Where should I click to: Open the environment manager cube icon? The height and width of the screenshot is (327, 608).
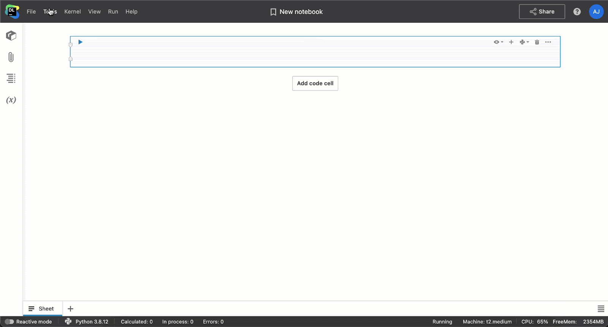(x=11, y=36)
